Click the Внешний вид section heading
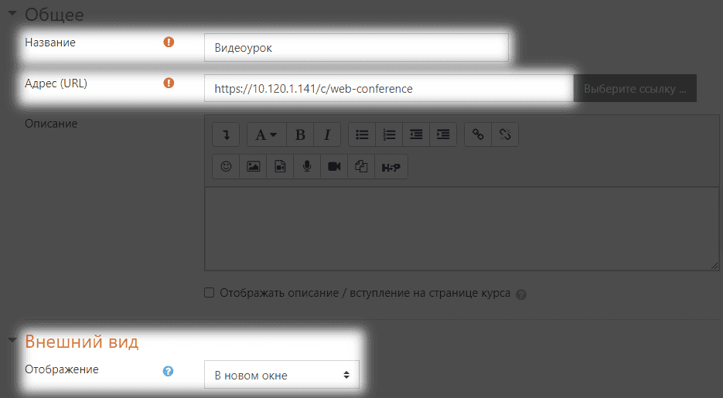 82,342
